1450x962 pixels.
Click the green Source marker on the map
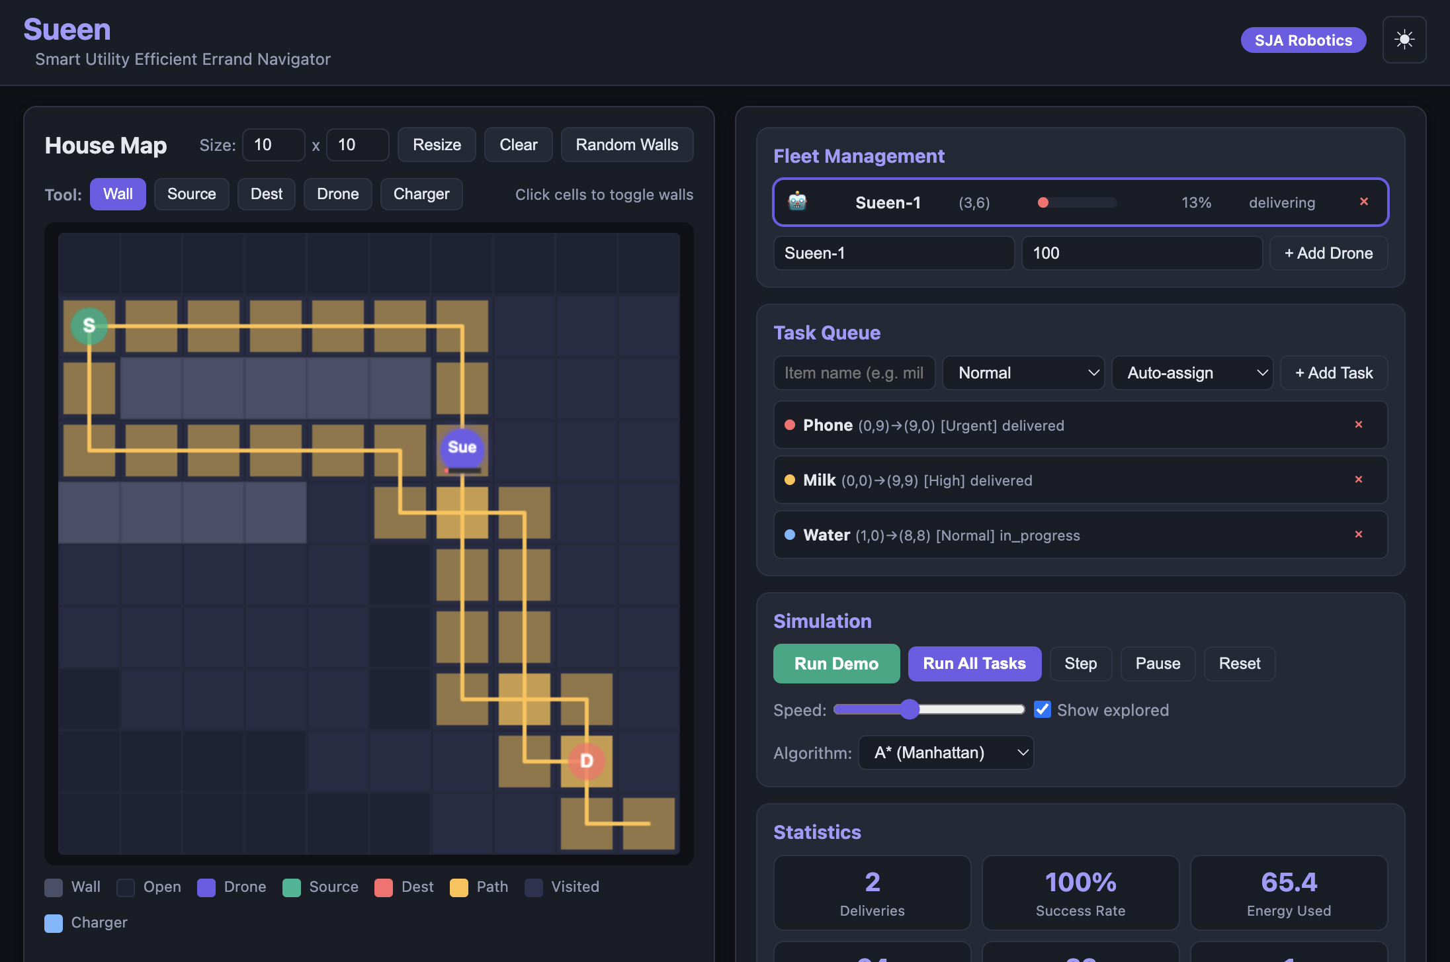pos(89,326)
